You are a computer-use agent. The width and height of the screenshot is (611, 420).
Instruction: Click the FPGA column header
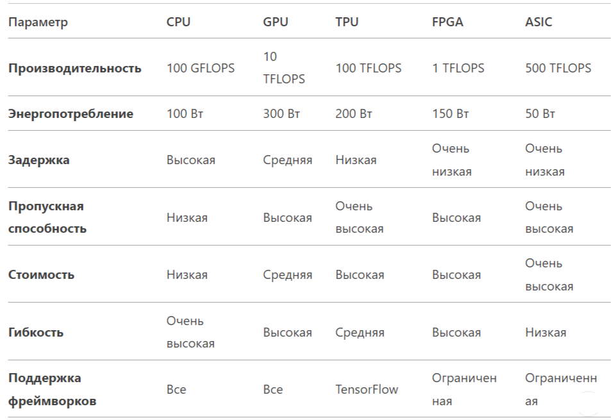click(448, 22)
